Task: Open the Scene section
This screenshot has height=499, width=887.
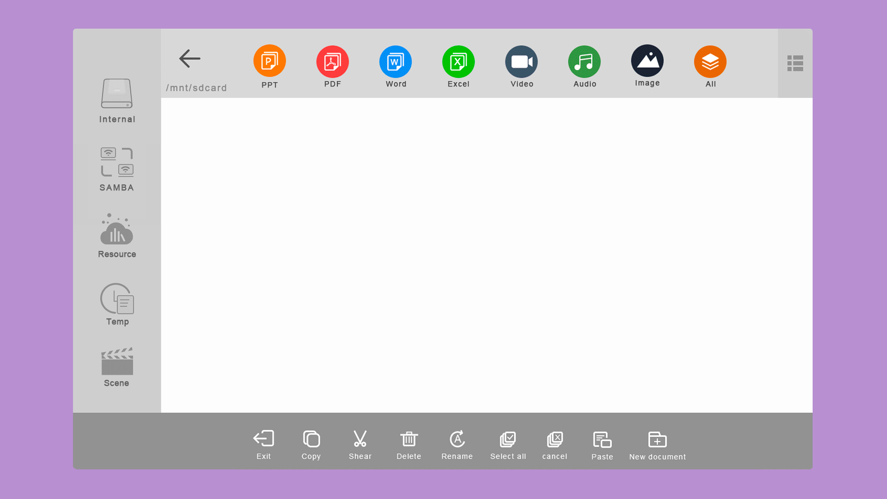Action: click(x=117, y=367)
